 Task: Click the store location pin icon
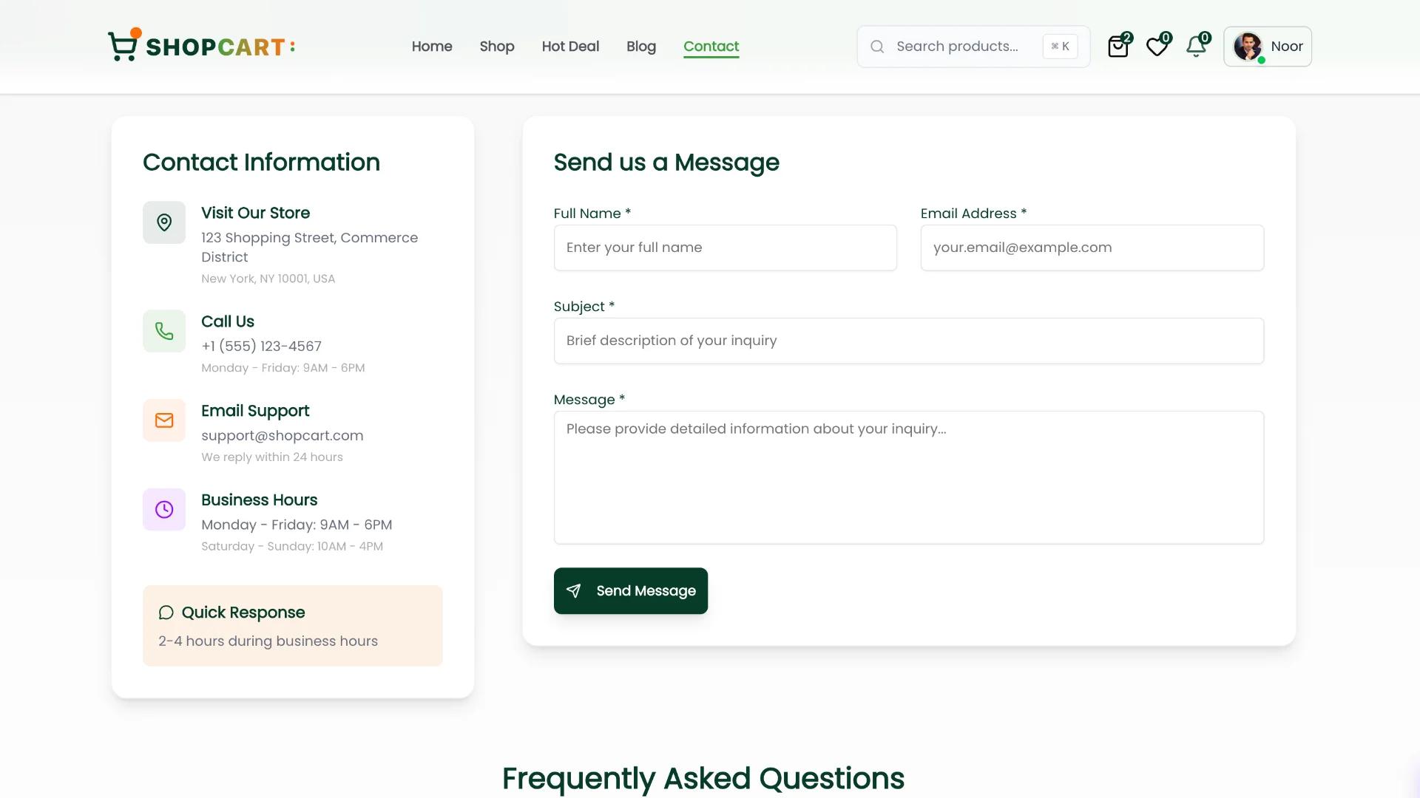(164, 222)
